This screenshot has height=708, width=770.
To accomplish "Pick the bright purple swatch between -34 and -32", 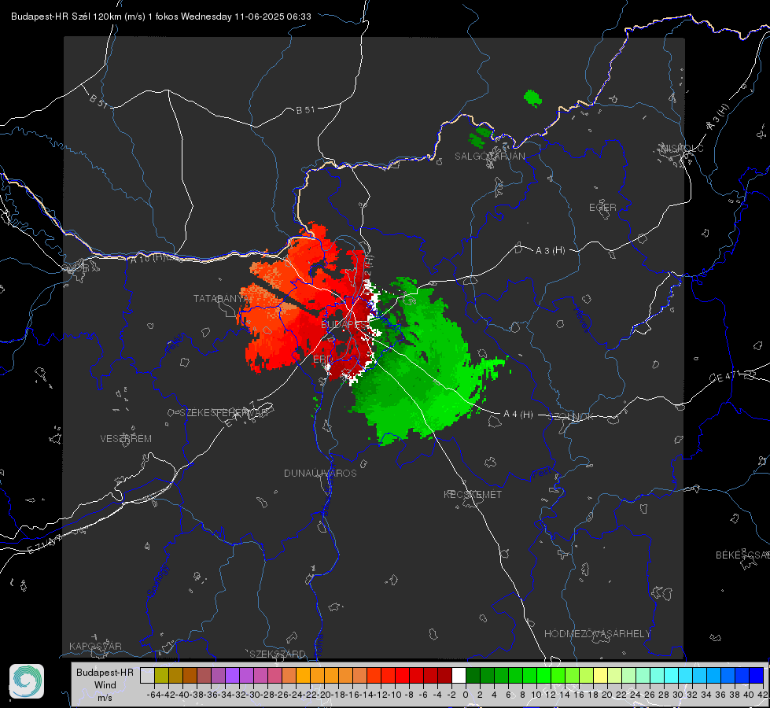I will 232,675.
